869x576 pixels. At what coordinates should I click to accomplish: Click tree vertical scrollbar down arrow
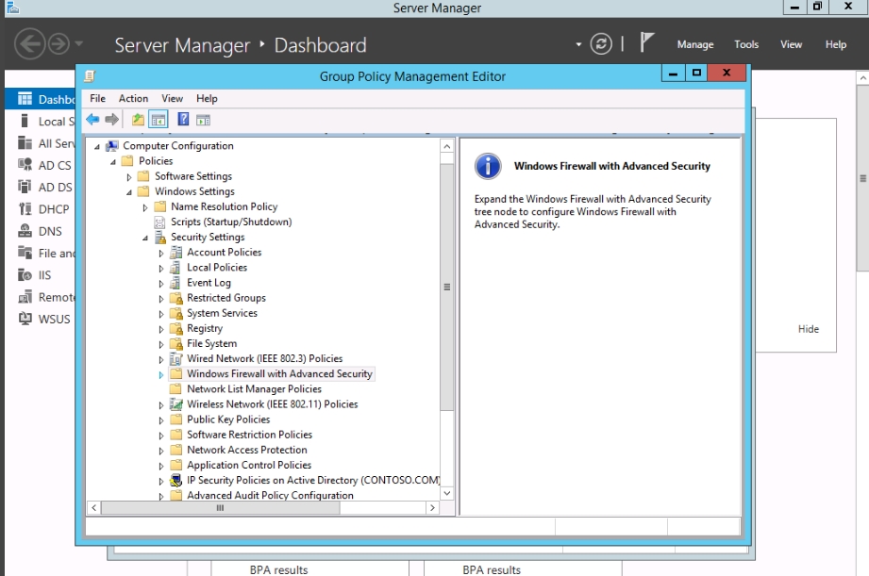(x=447, y=493)
